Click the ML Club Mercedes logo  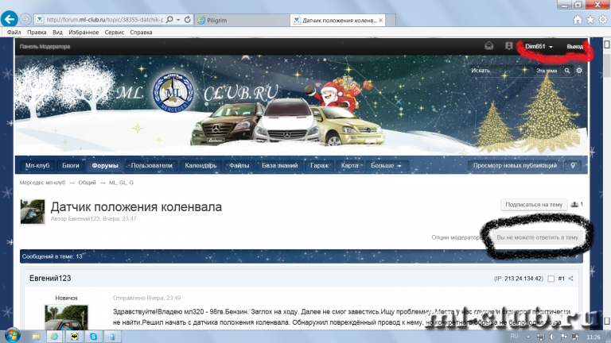click(173, 93)
